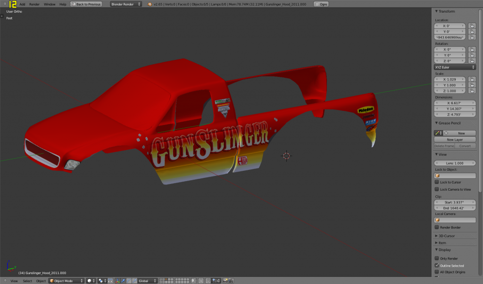Toggle the Ogre option in header
This screenshot has width=483, height=284.
pyautogui.click(x=321, y=4)
